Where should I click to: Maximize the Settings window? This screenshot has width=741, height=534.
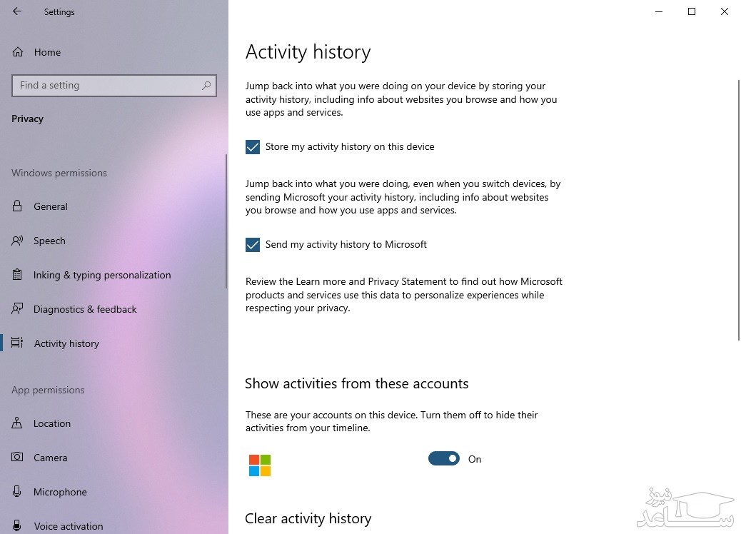click(x=692, y=11)
